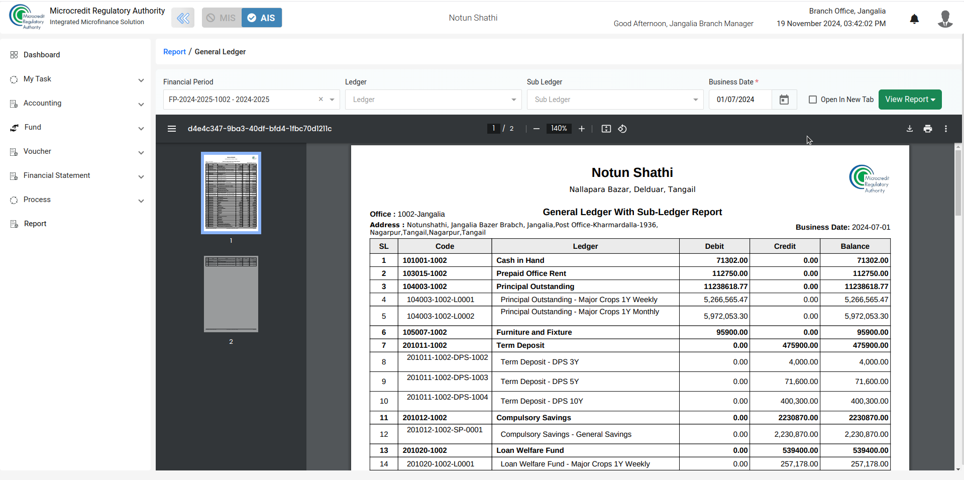Viewport: 964px width, 480px height.
Task: Open PDF viewer more actions menu
Action: 946,129
